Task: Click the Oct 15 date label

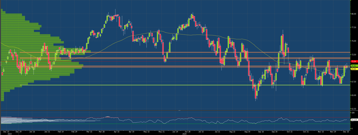Action: 290,131
